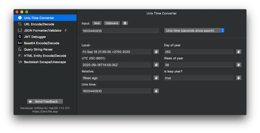Click the 'Developer Utilities for macOS 1.1.0 (17)' text

45,108
